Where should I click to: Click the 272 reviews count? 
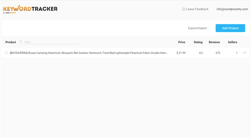(x=218, y=53)
